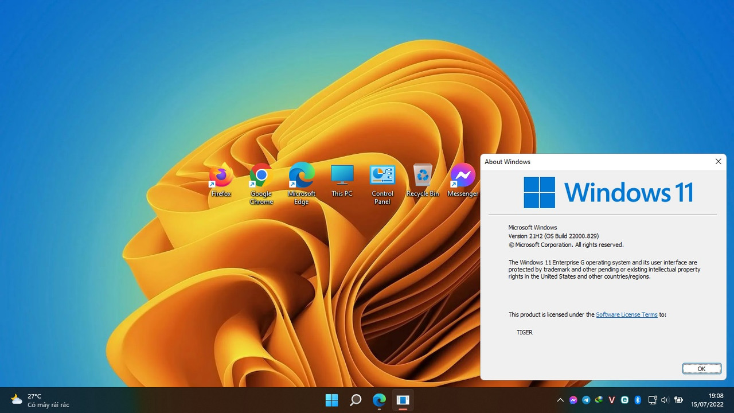Click the ESET tray icon
Viewport: 734px width, 413px height.
[624, 400]
